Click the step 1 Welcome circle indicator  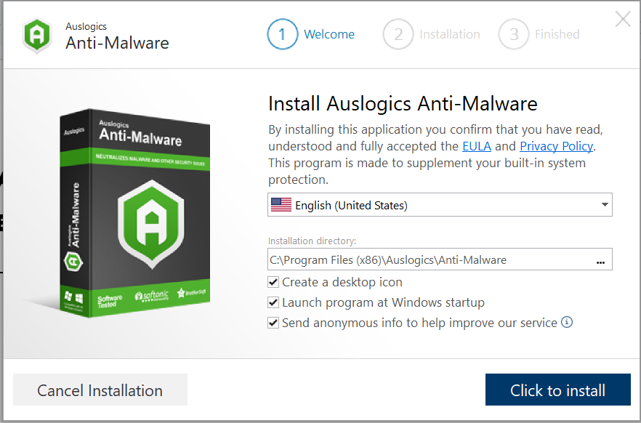(283, 33)
